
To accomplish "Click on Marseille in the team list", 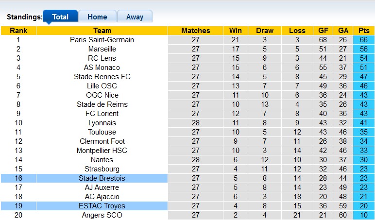I will (x=102, y=49).
